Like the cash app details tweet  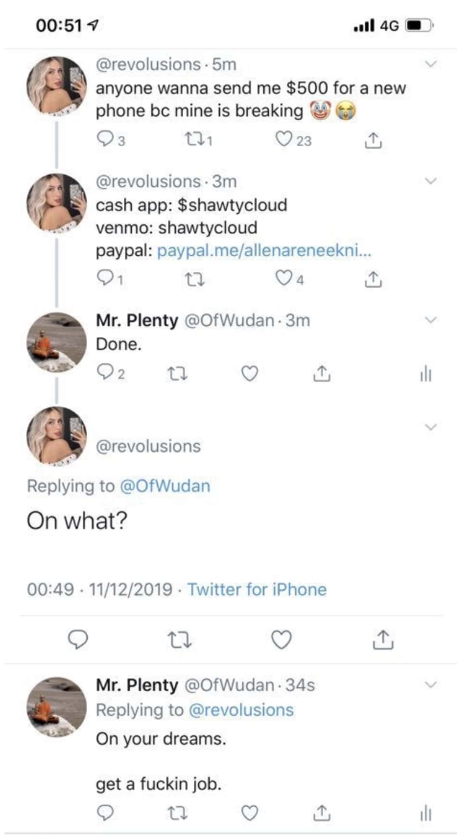(x=283, y=278)
